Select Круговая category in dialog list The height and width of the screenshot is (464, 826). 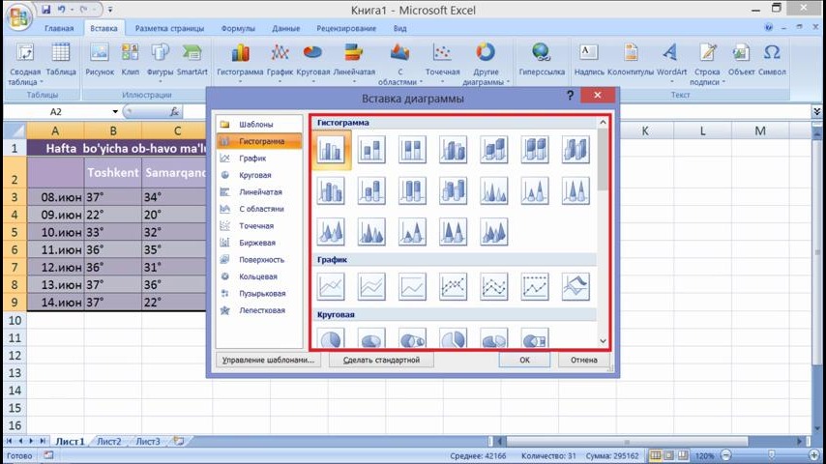(254, 175)
